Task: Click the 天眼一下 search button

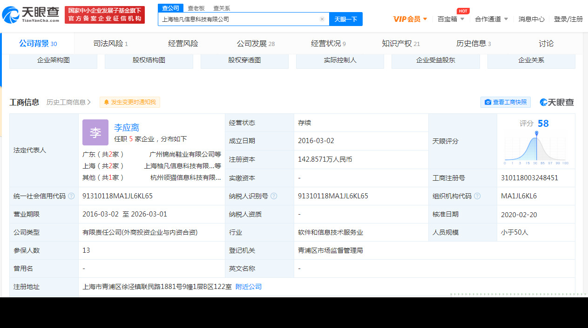Action: 346,19
